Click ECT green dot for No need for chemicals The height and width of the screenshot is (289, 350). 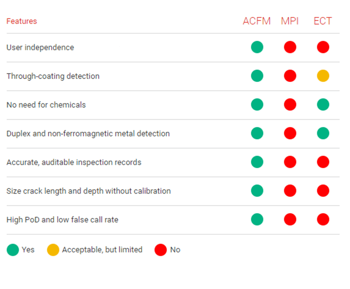(323, 104)
